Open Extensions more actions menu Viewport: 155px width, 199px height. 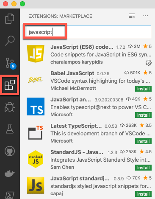(x=145, y=16)
